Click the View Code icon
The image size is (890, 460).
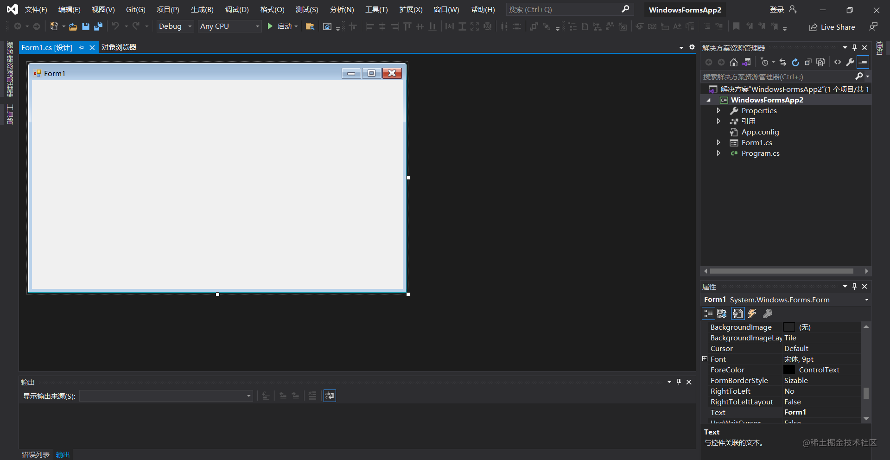pos(838,62)
